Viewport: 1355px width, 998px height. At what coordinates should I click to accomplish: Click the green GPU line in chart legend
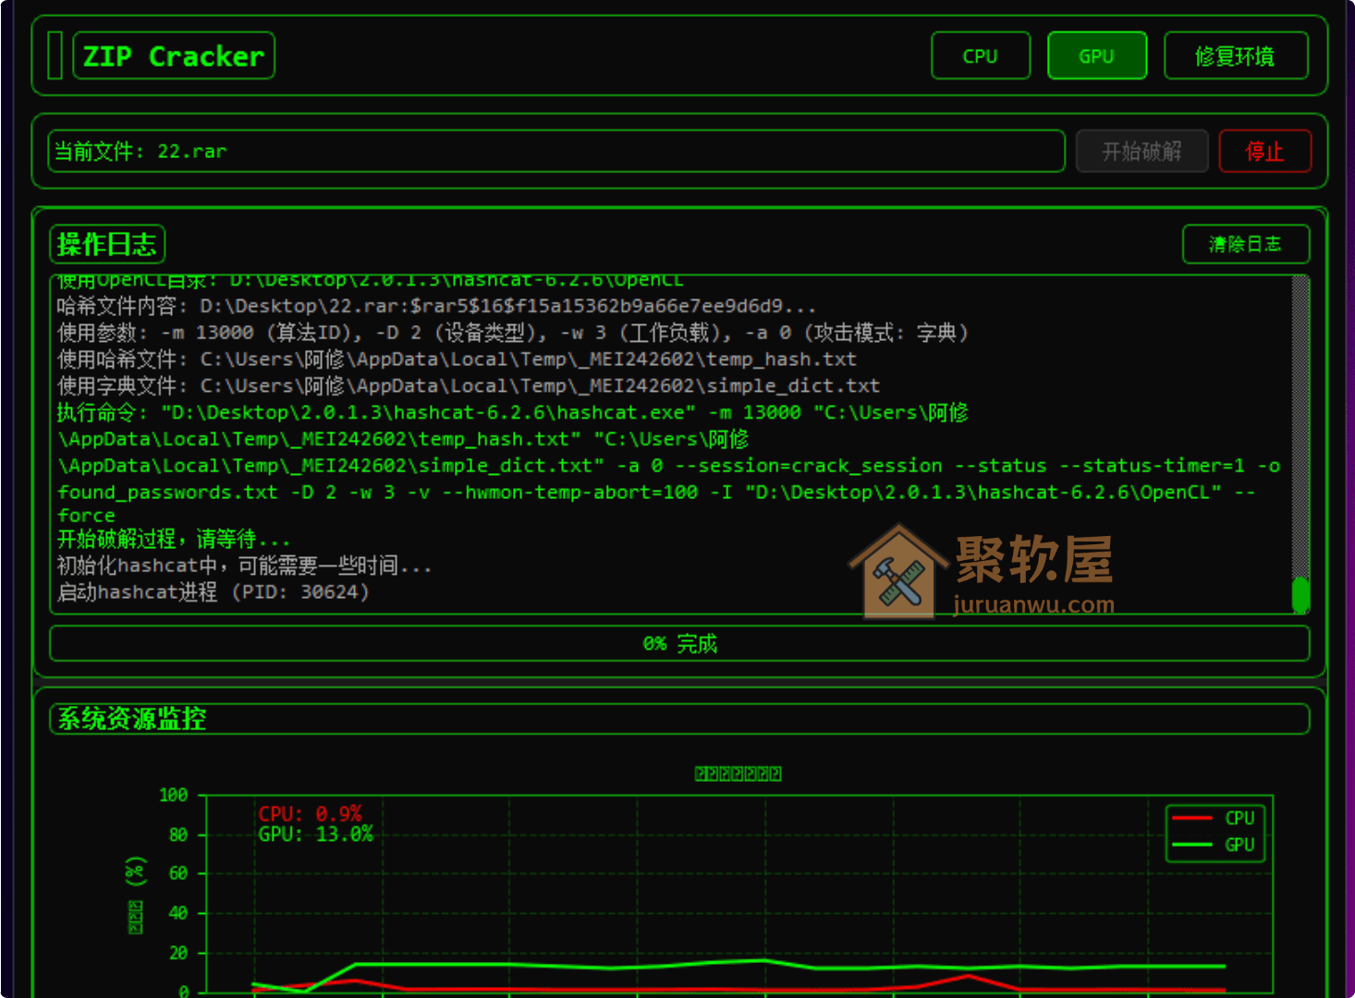click(1195, 844)
